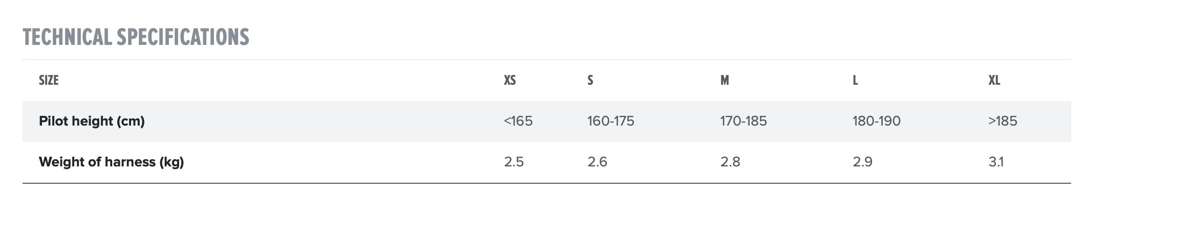Viewport: 1192px width, 245px height.
Task: Click the 2.6 harness weight value
Action: [597, 162]
